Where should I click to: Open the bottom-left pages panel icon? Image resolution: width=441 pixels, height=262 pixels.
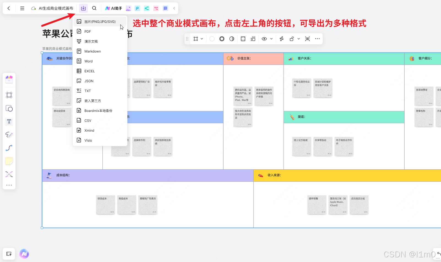9,254
